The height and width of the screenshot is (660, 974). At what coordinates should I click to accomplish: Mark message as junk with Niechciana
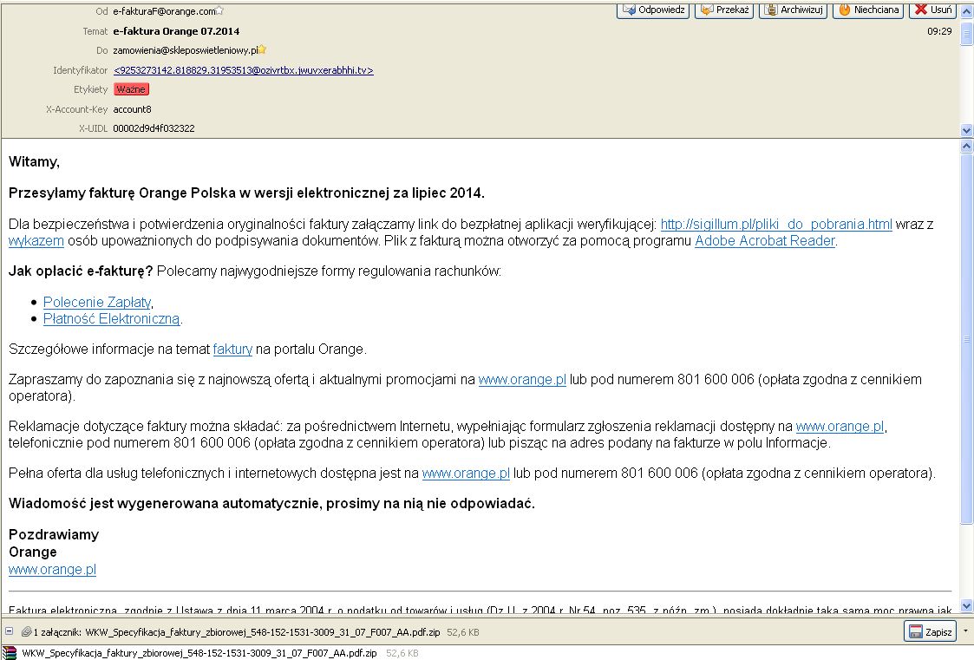tap(868, 10)
